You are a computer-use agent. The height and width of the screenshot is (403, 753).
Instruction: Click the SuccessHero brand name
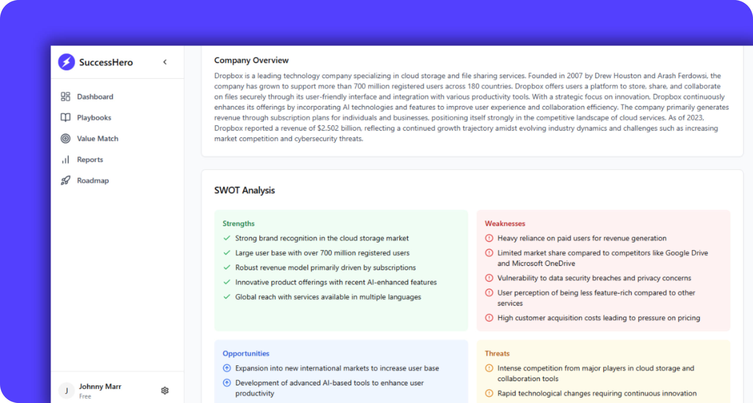click(106, 62)
